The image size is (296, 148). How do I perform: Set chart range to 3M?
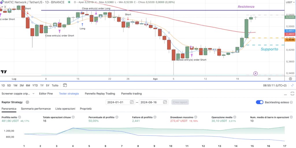21,85
